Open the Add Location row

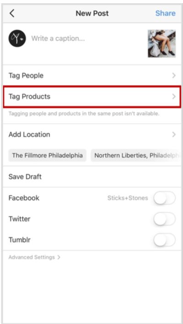pos(91,135)
